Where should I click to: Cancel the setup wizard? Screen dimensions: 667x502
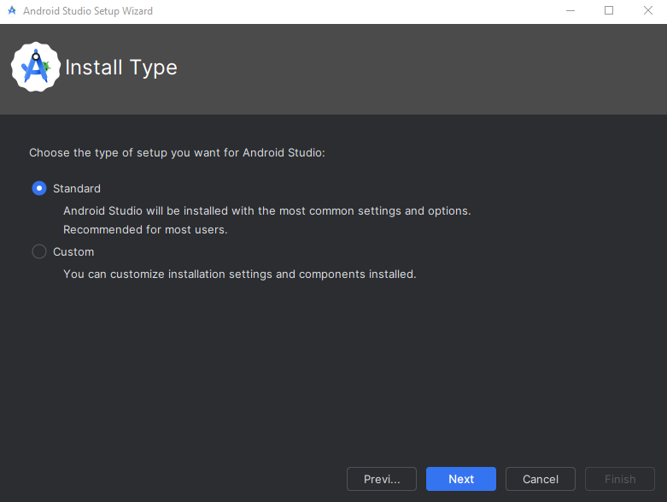pyautogui.click(x=541, y=479)
